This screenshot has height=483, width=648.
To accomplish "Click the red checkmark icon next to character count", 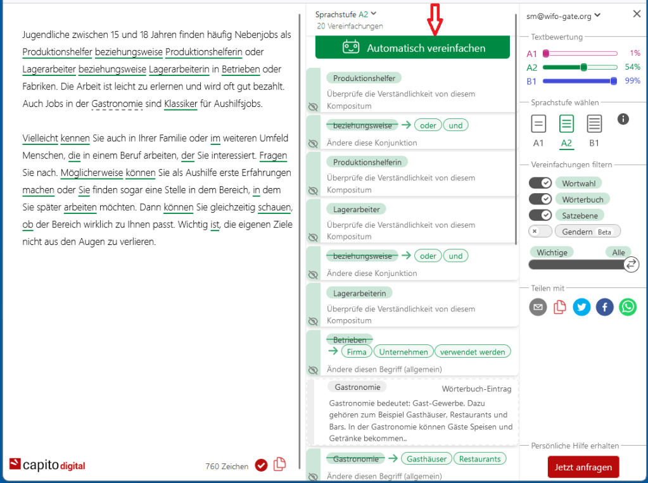I will coord(261,465).
